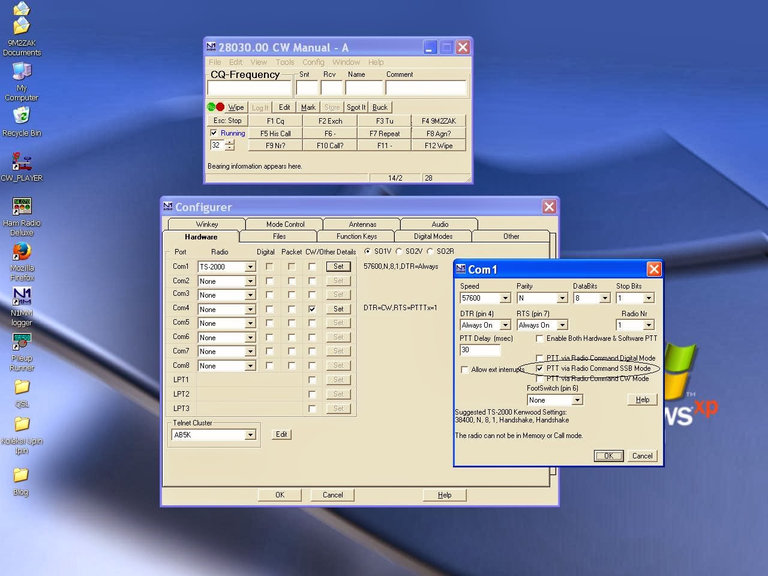Close the Com1 dialog
Image resolution: width=768 pixels, height=576 pixels.
click(x=654, y=269)
